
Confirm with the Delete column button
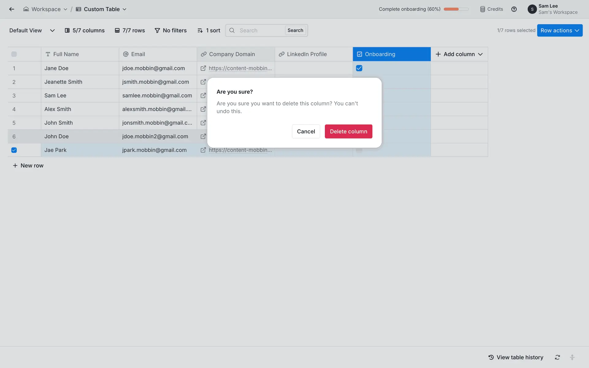click(x=348, y=131)
